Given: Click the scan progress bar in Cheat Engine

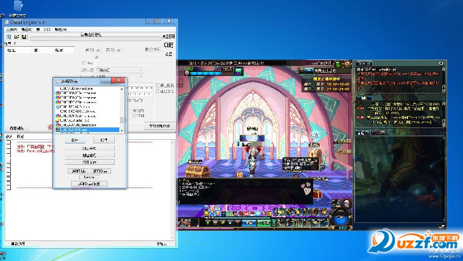Looking at the screenshot, I should coord(96,39).
